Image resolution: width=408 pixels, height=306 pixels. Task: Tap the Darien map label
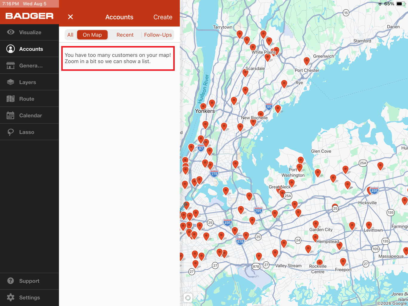[x=393, y=27]
